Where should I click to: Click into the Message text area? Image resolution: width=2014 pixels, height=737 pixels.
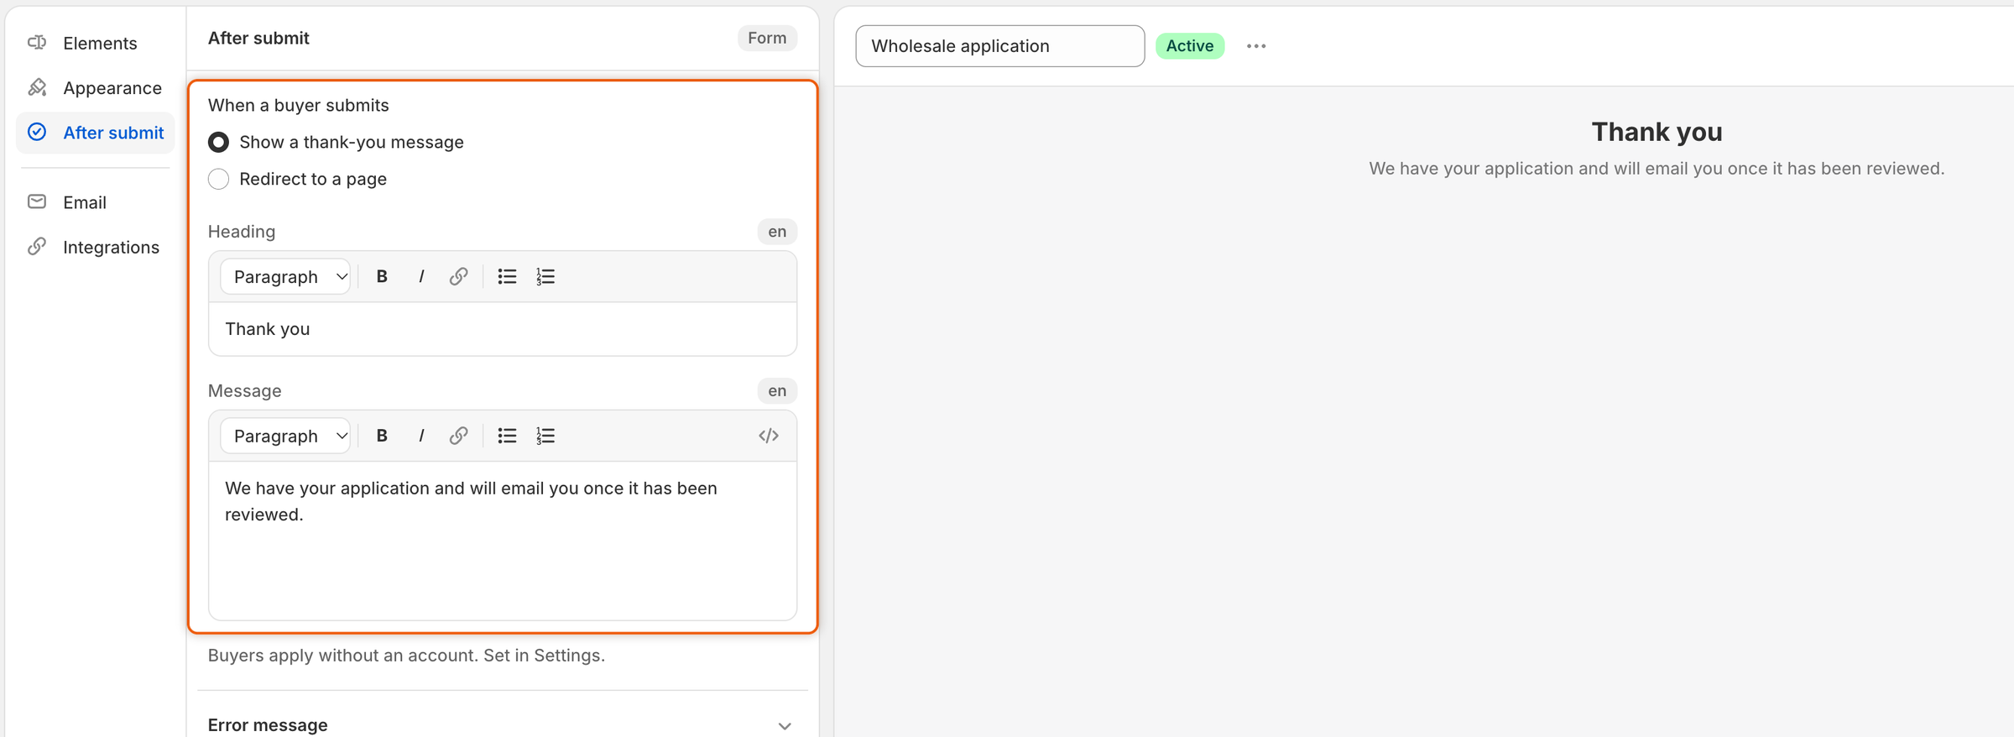(x=503, y=541)
